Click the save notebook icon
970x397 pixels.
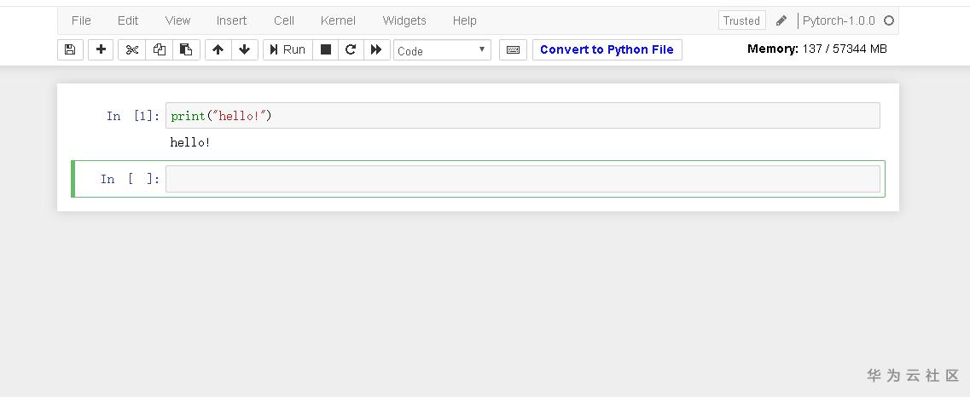point(70,50)
